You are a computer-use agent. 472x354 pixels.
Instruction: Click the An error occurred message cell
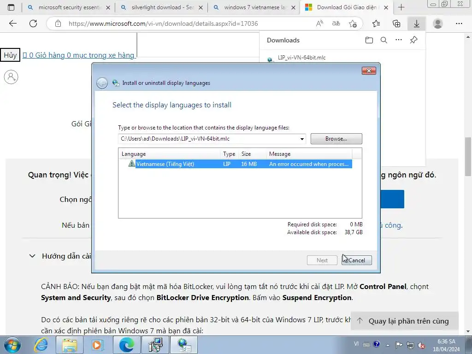309,164
